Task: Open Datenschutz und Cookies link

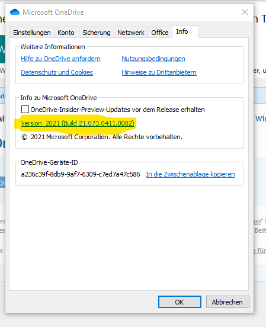Action: [57, 72]
